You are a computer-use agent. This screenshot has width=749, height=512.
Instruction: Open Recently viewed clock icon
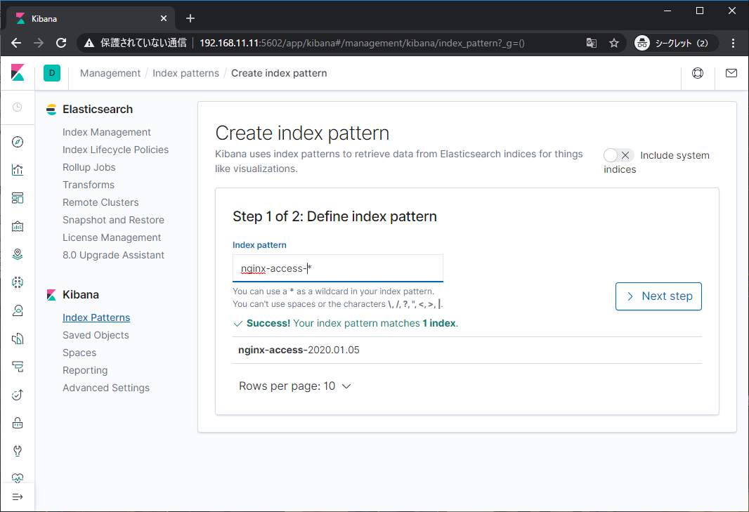[18, 107]
